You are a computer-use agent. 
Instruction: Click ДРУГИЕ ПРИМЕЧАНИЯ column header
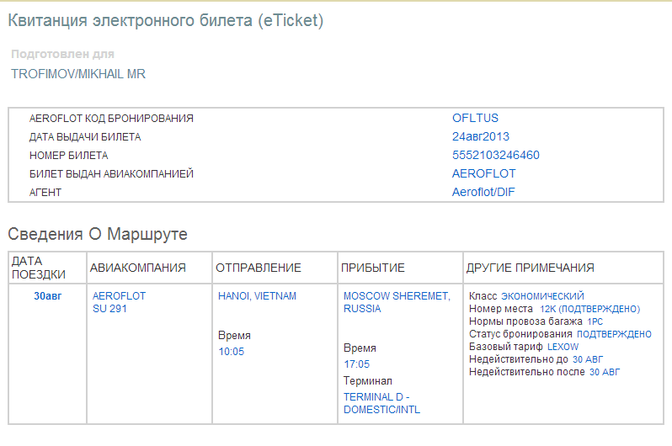530,268
